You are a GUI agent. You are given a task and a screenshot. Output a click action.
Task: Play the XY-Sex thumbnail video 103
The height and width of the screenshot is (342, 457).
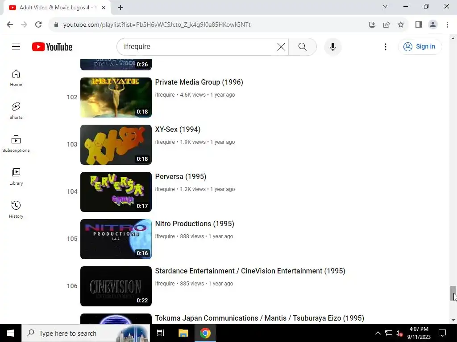click(x=116, y=145)
